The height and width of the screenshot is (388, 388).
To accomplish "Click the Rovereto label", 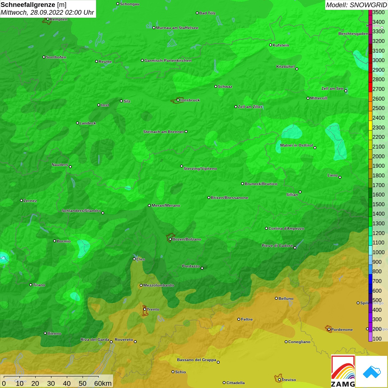I will coord(124,339).
